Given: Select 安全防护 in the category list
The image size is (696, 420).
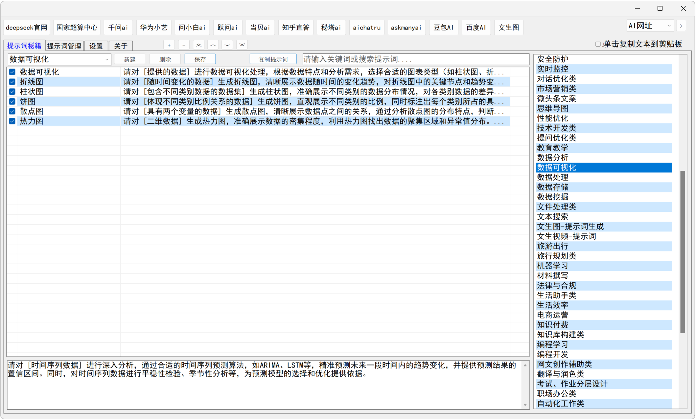Looking at the screenshot, I should [x=604, y=59].
